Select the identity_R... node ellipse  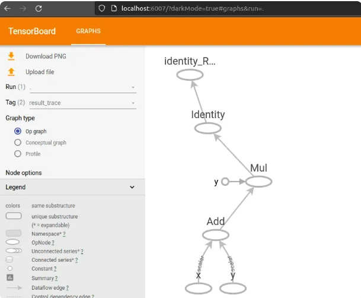point(190,75)
